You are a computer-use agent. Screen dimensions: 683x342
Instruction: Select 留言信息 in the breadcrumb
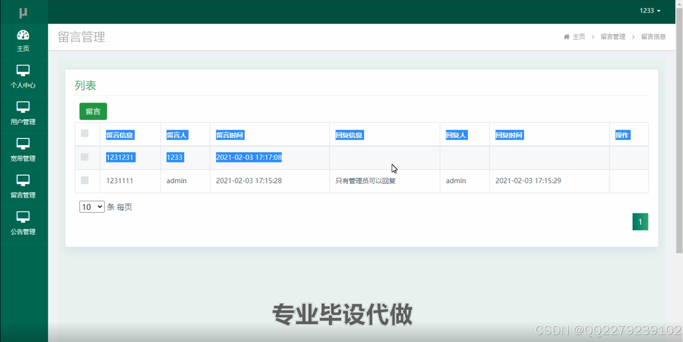653,36
